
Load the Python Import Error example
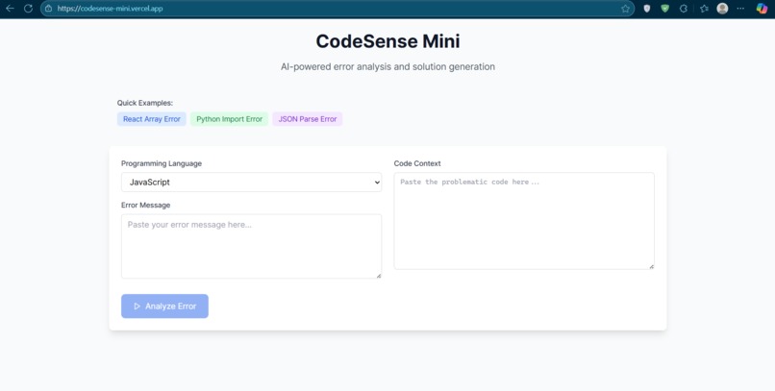230,119
